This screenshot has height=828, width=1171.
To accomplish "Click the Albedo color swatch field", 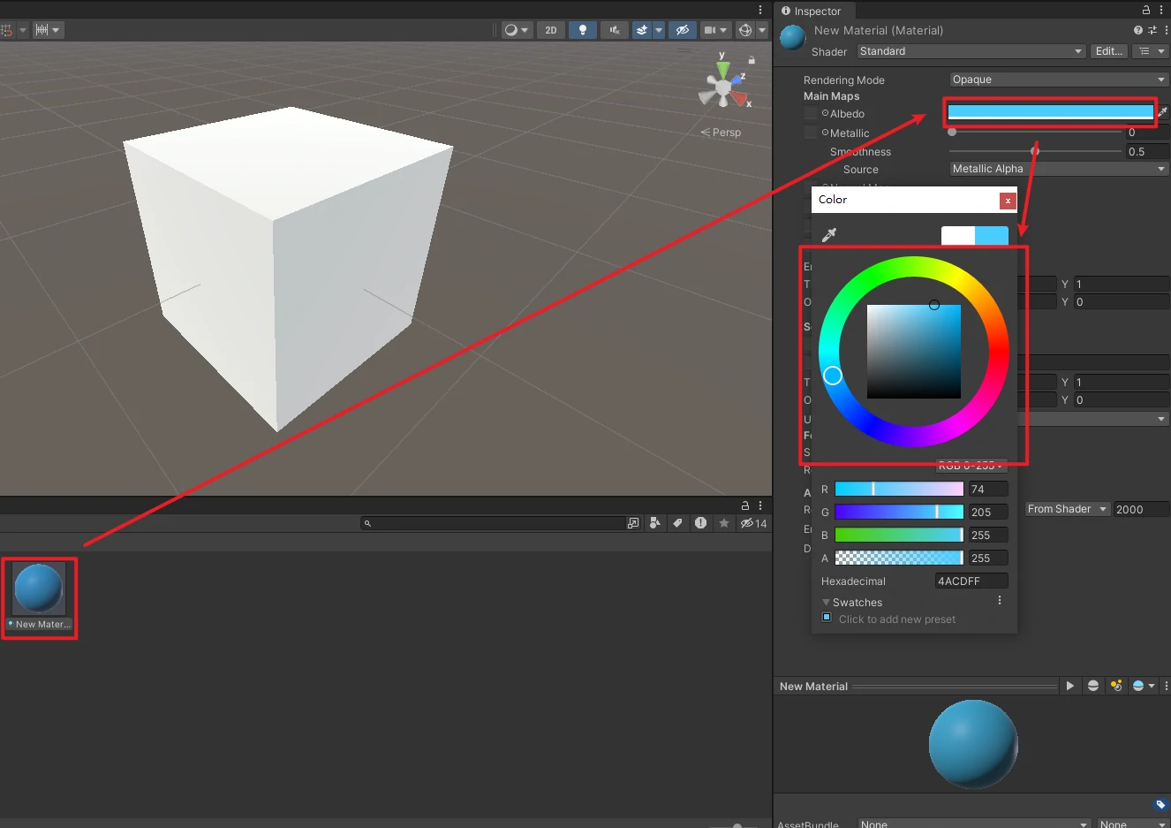I will (x=1050, y=112).
